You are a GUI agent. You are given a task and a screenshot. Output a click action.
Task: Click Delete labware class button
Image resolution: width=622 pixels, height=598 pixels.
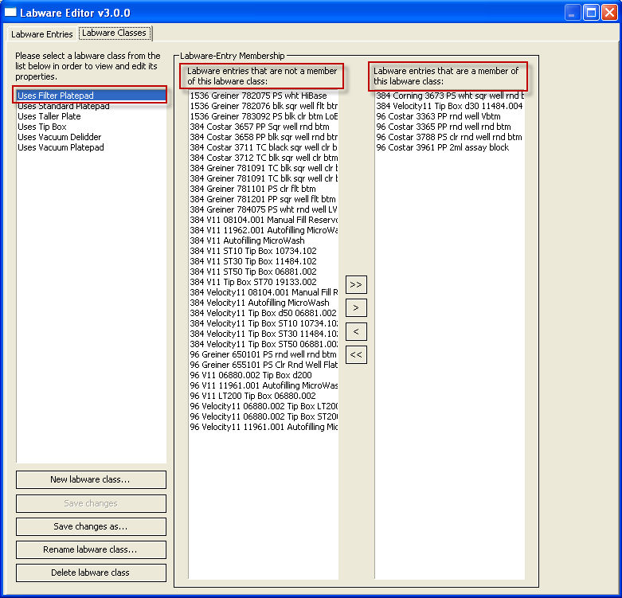[91, 573]
